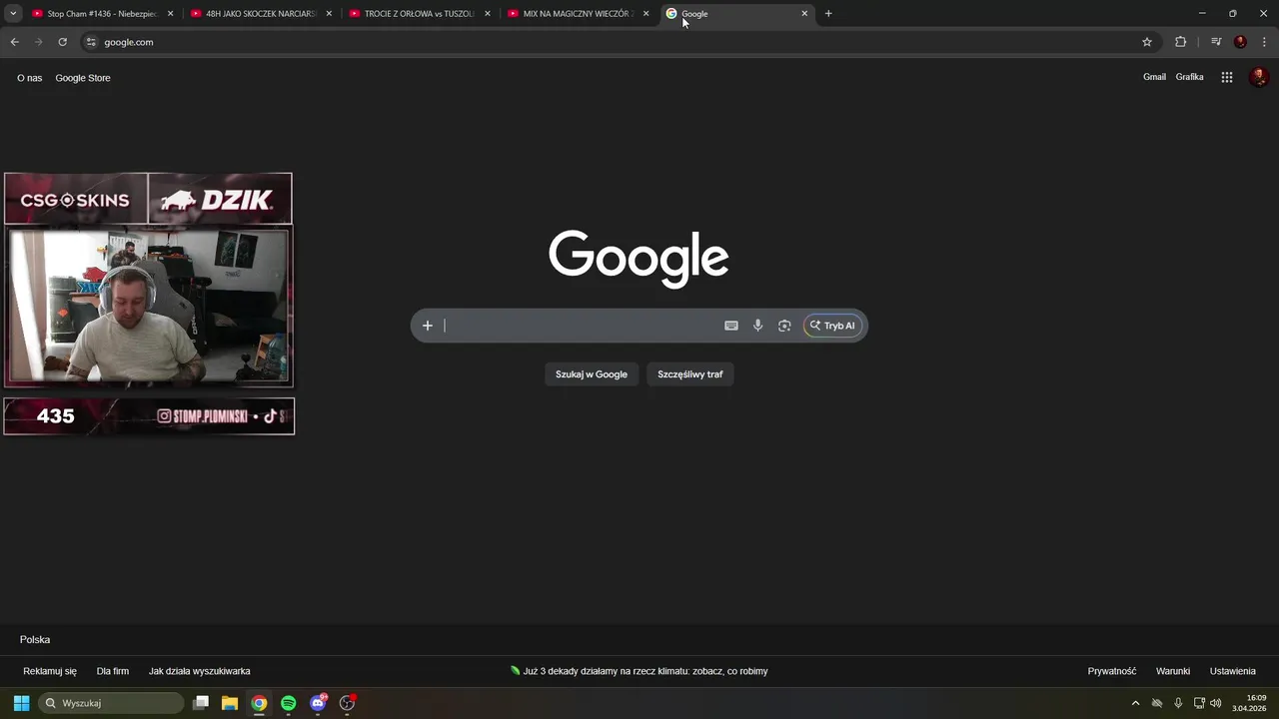This screenshot has height=719, width=1279.
Task: Bookmark this page with the star icon
Action: click(1147, 42)
